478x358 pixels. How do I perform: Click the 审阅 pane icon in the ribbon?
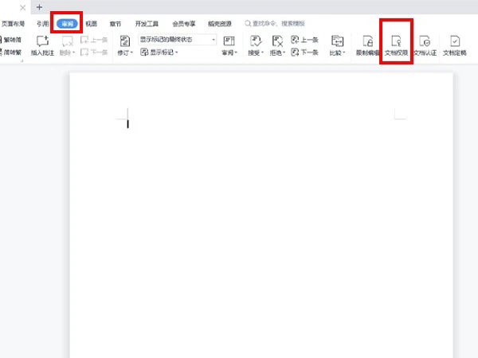pyautogui.click(x=229, y=41)
